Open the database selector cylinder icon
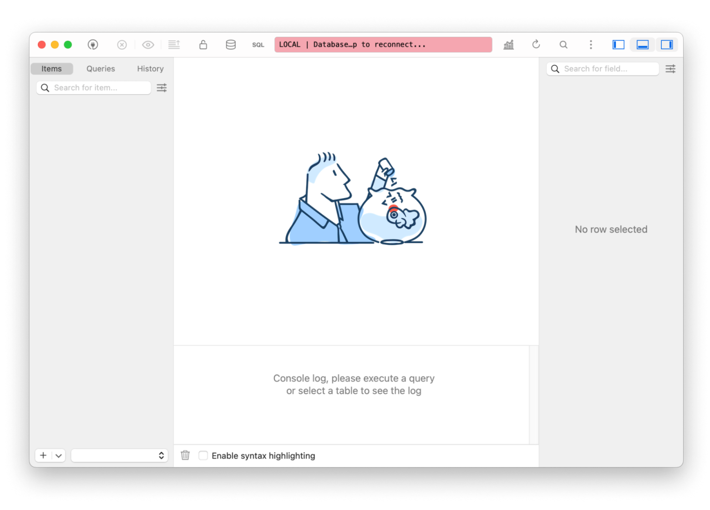Screen dimensions: 710x510 231,45
